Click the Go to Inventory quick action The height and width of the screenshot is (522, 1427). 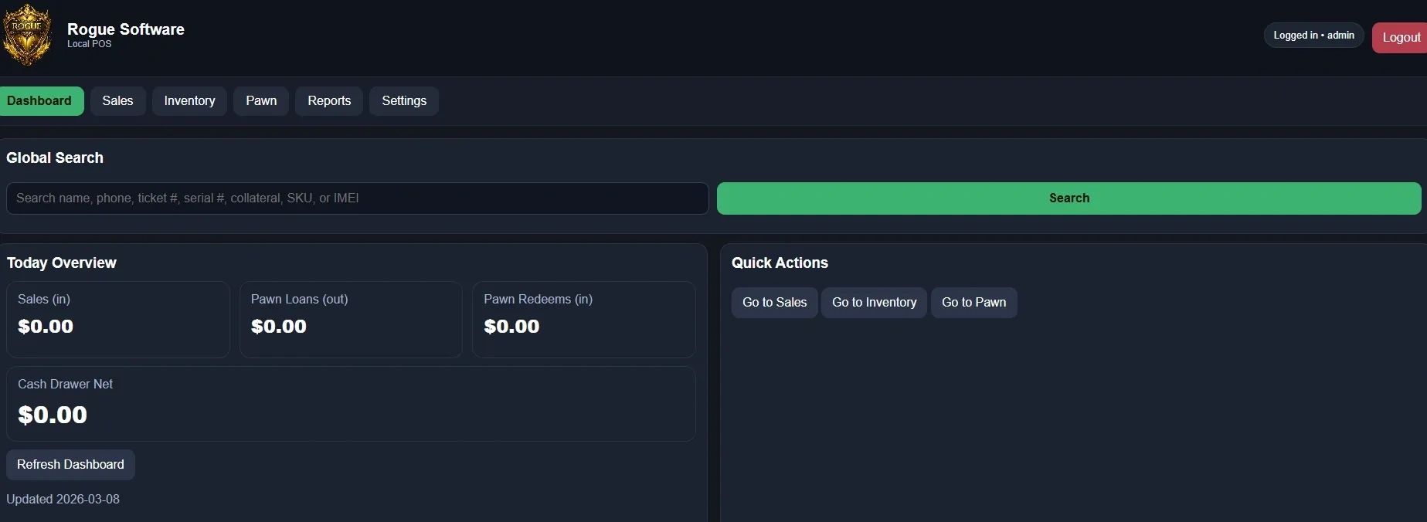(x=874, y=303)
